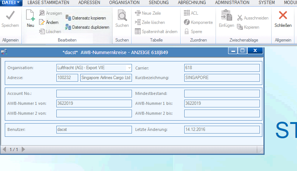Go to previous record arrow
Screen dimensions: 297x171
[4, 149]
